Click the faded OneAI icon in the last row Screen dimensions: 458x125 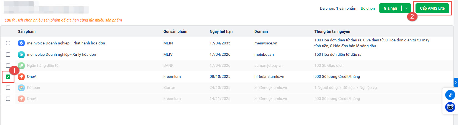point(21,99)
